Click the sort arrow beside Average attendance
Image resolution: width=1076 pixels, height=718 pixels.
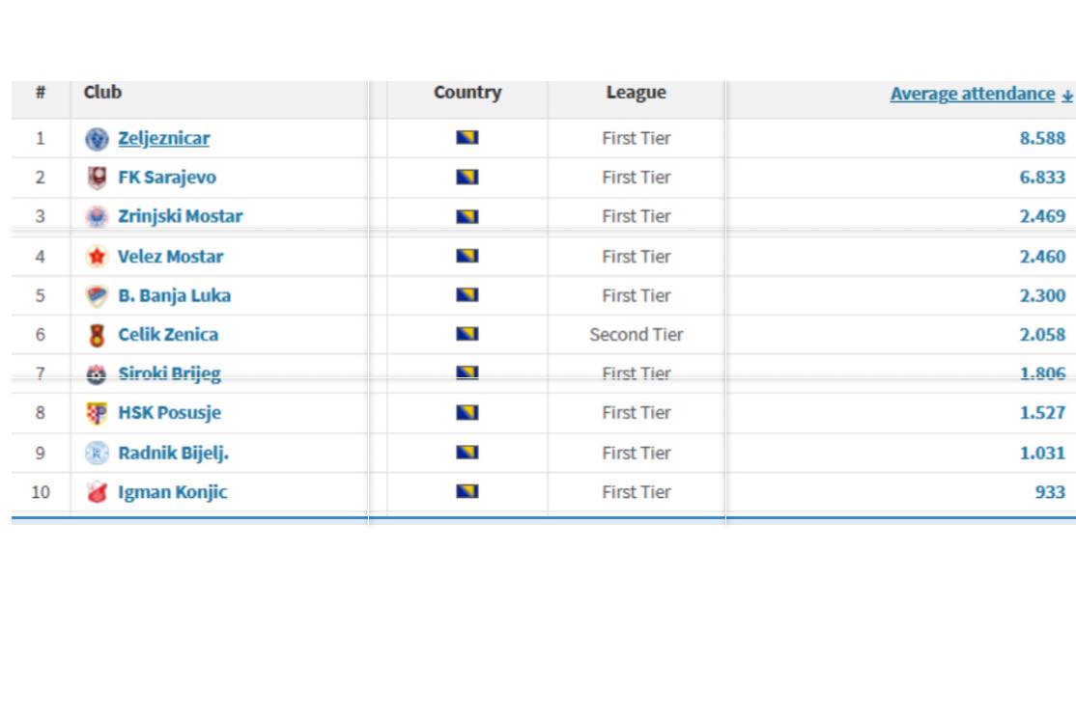click(1067, 96)
